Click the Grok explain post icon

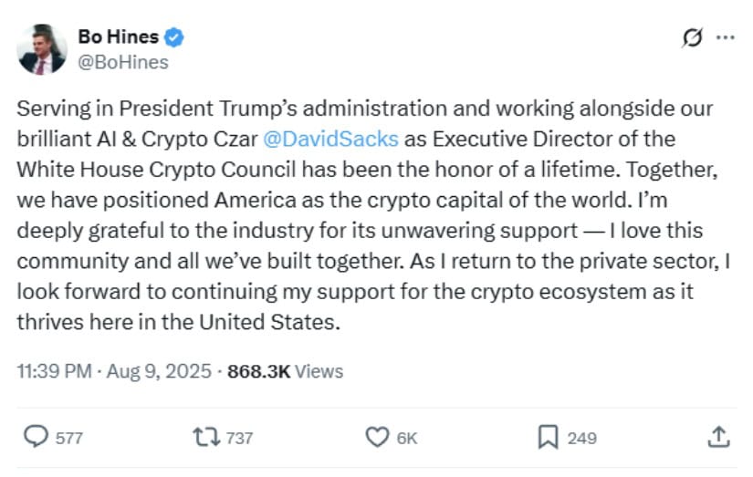click(692, 37)
